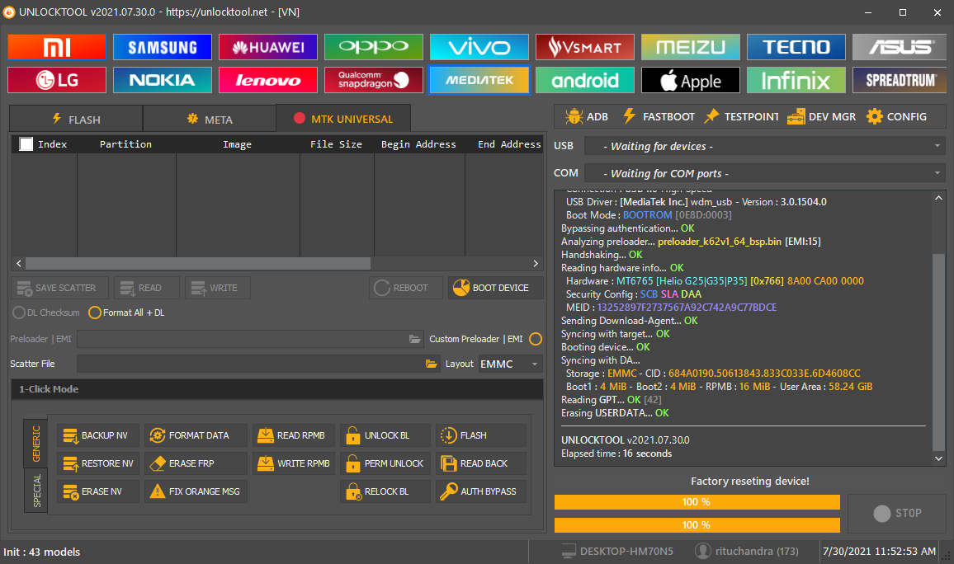Viewport: 954px width, 564px height.
Task: Run BACKUP NV
Action: pyautogui.click(x=98, y=435)
